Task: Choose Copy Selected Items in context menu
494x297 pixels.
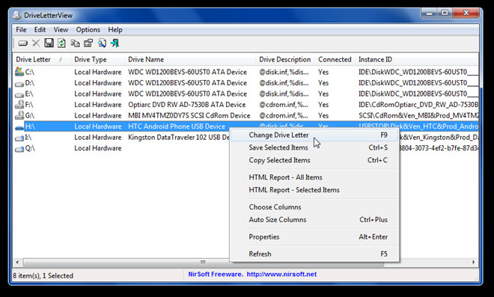Action: coord(315,160)
